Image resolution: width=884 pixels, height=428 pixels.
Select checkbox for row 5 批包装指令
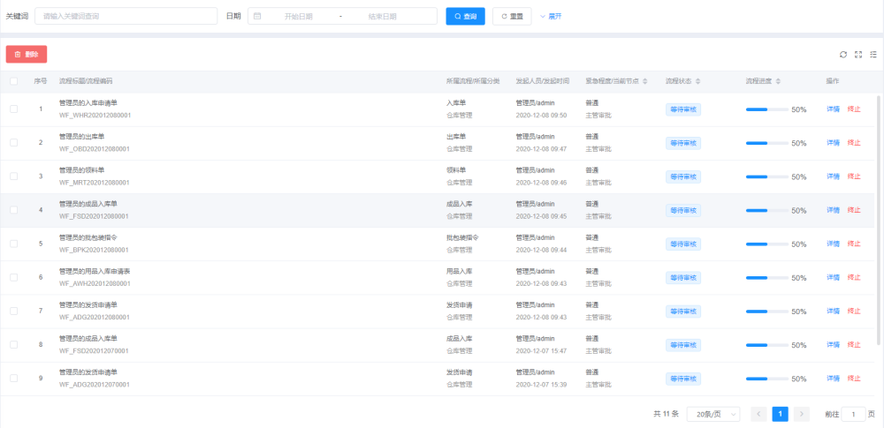[13, 244]
